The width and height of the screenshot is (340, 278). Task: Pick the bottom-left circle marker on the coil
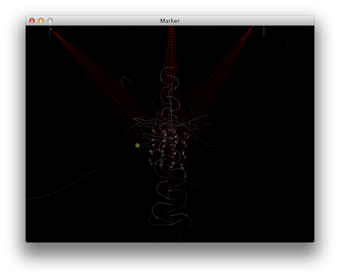point(157,217)
